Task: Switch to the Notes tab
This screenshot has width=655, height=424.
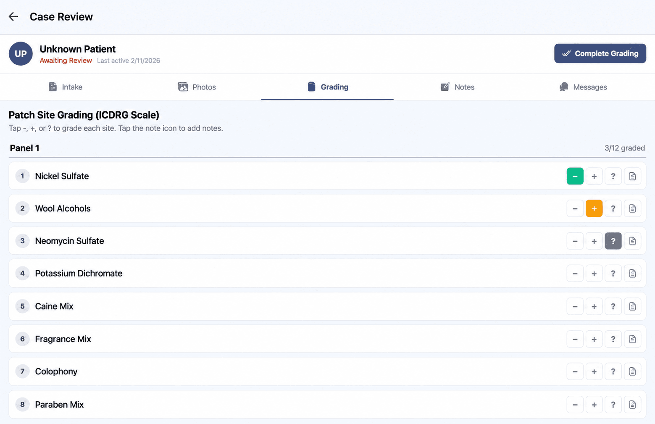Action: coord(458,87)
